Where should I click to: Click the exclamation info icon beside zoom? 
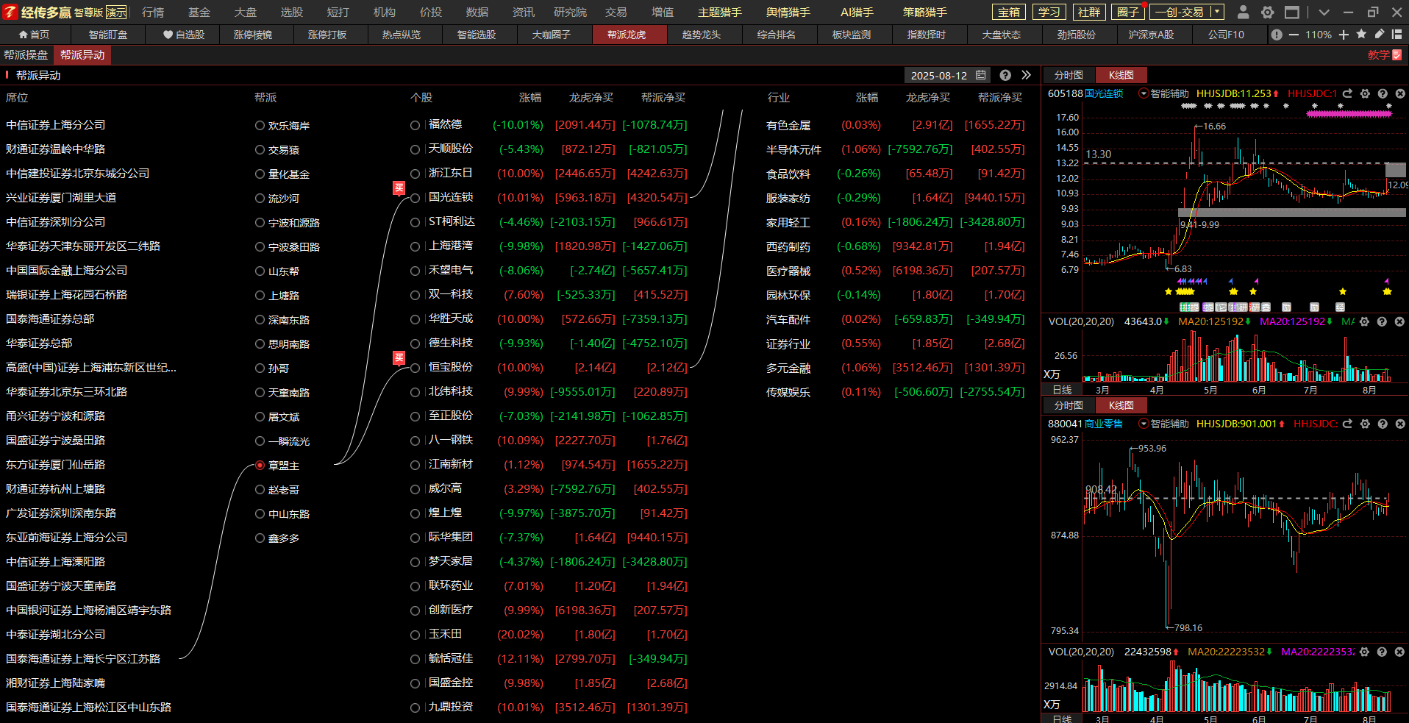coord(1277,35)
